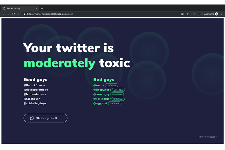Unfollow @kelllicopter
Screen dimensions: 225x150
pyautogui.click(x=118, y=99)
